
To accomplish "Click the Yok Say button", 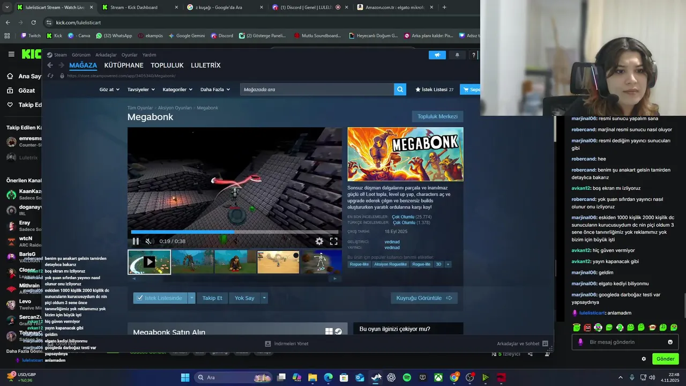I will coord(244,298).
